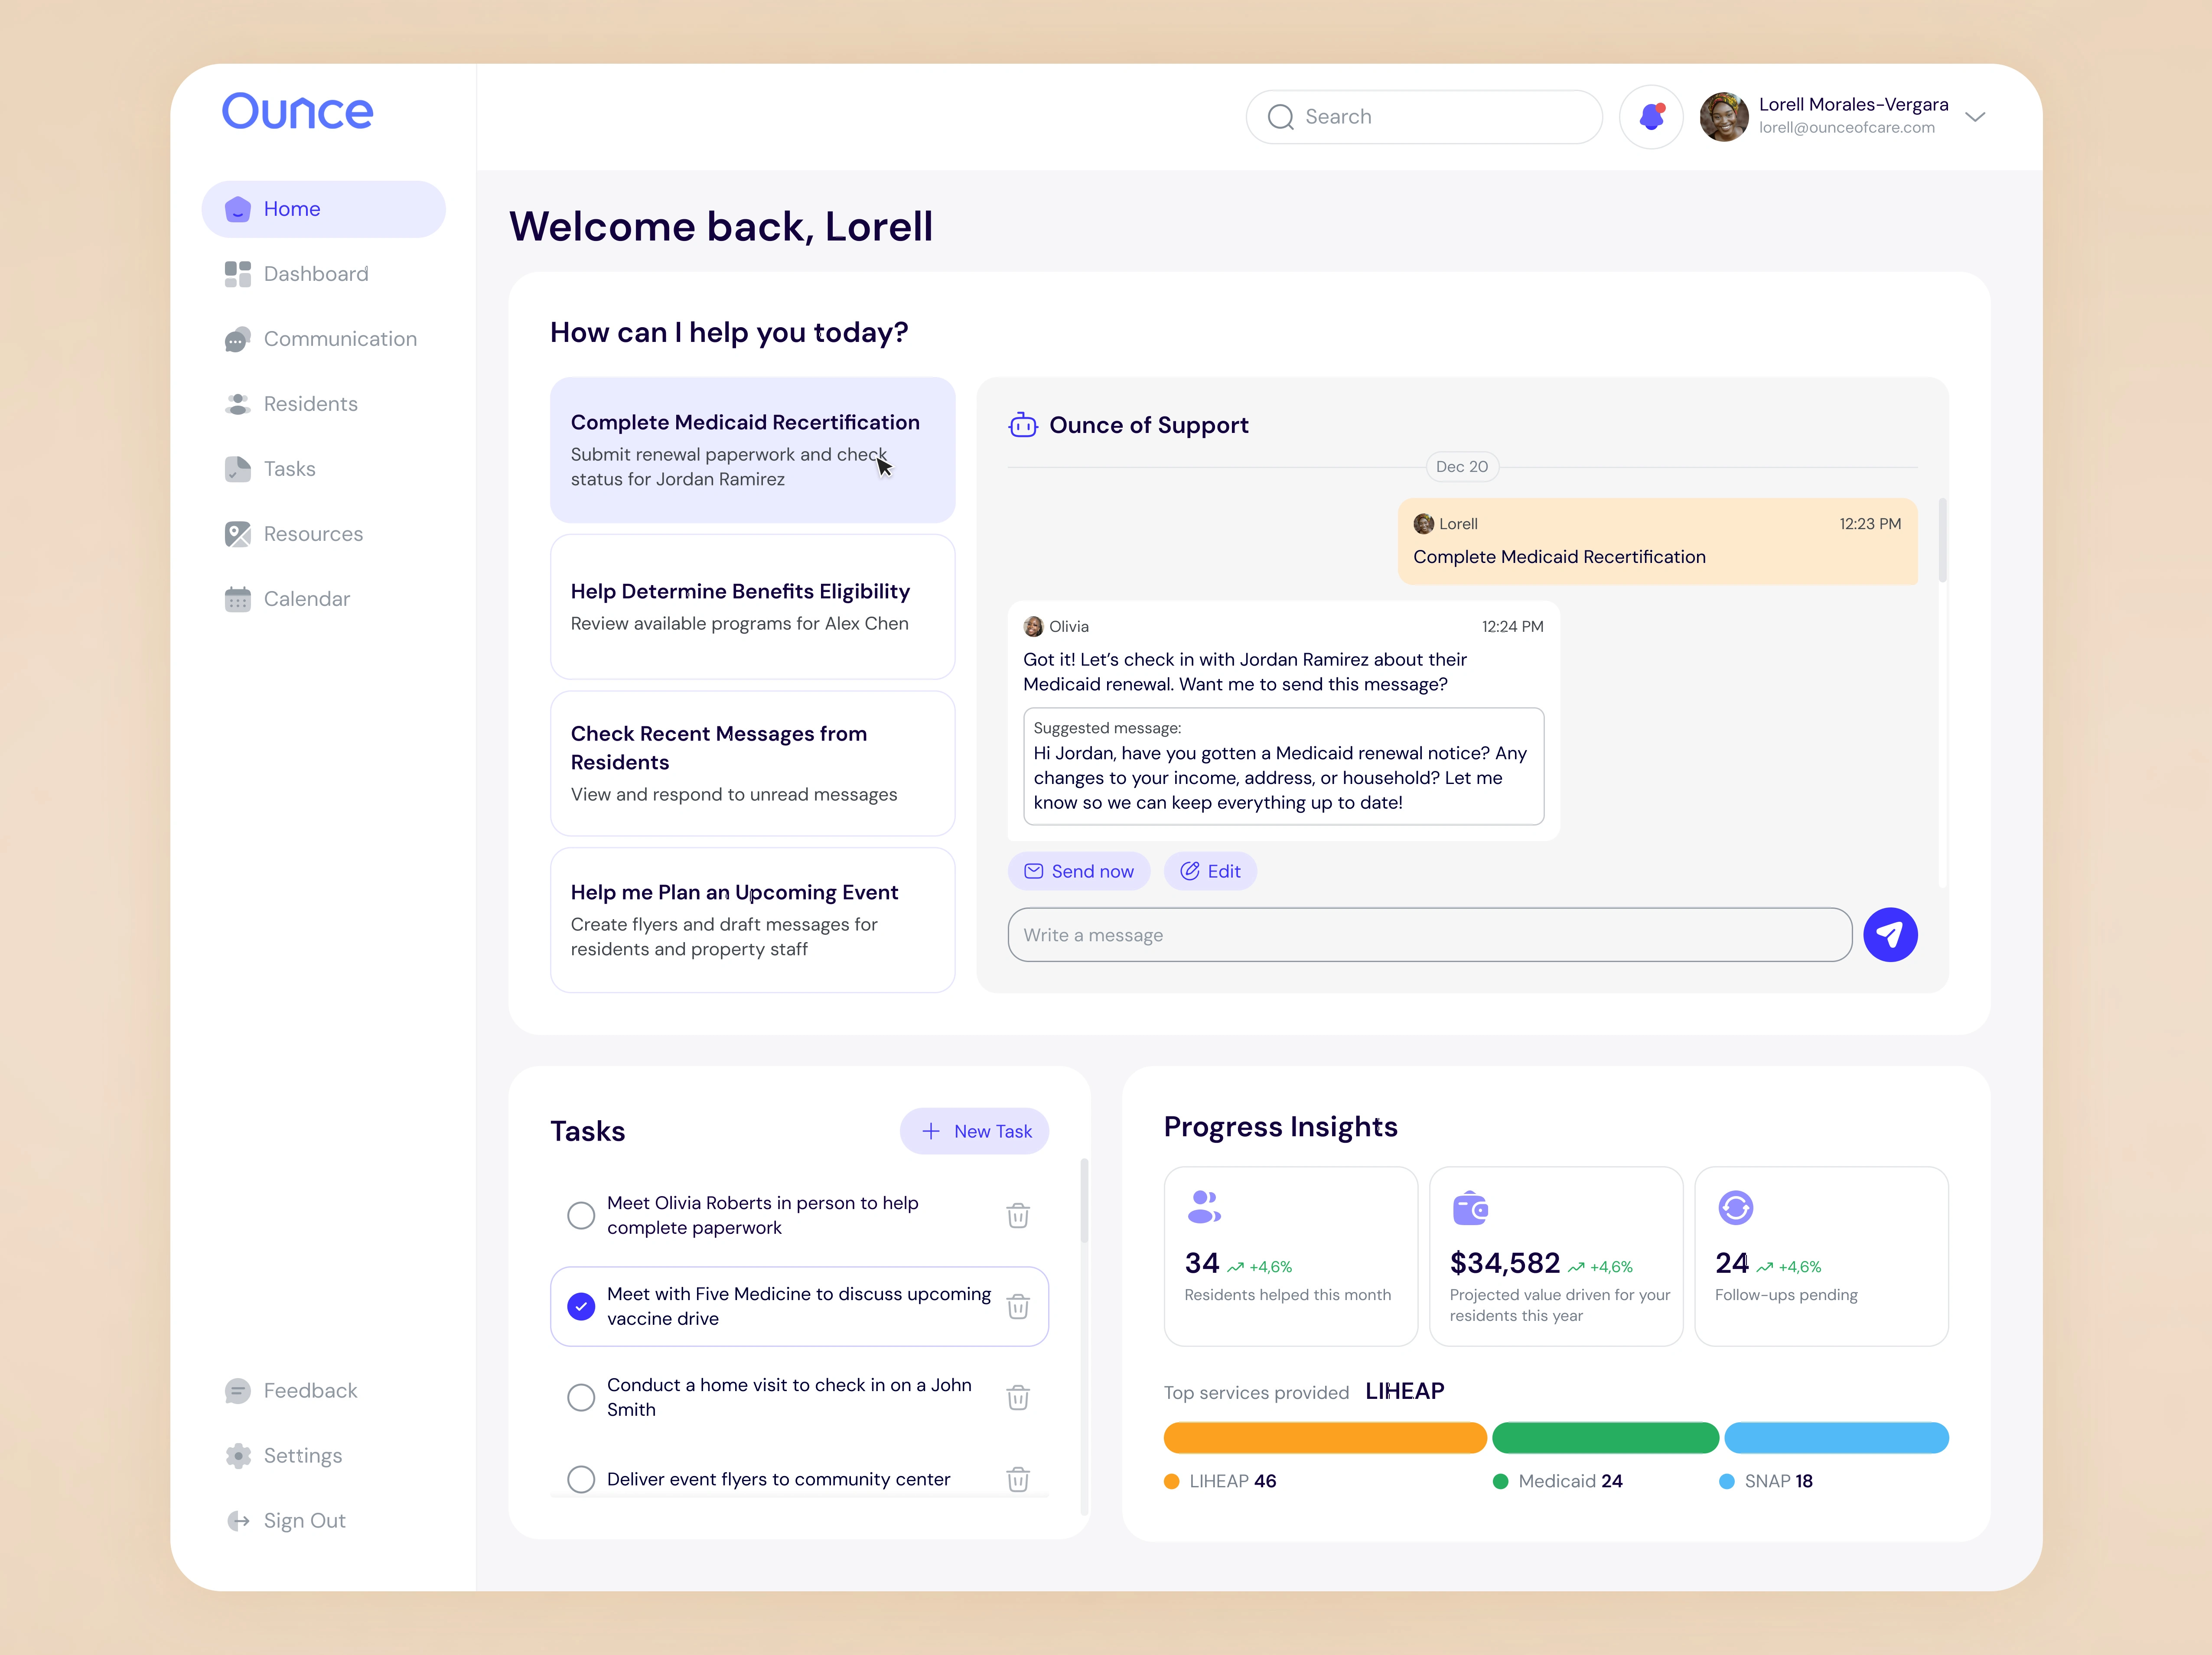Click the green Medicaid bar segment

[1605, 1438]
